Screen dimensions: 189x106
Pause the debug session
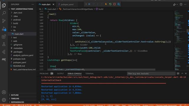89,4
